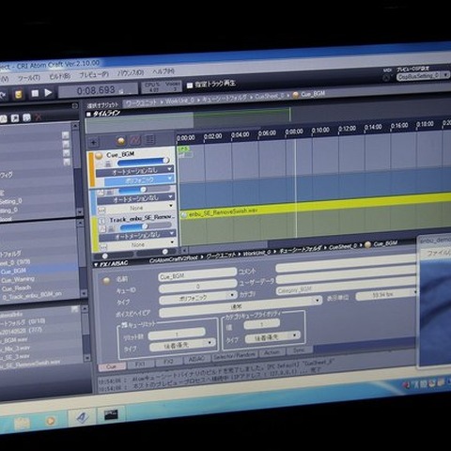Open the automation dropdown under Track_enbu_SE_Remov
The height and width of the screenshot is (451, 451).
[x=138, y=236]
